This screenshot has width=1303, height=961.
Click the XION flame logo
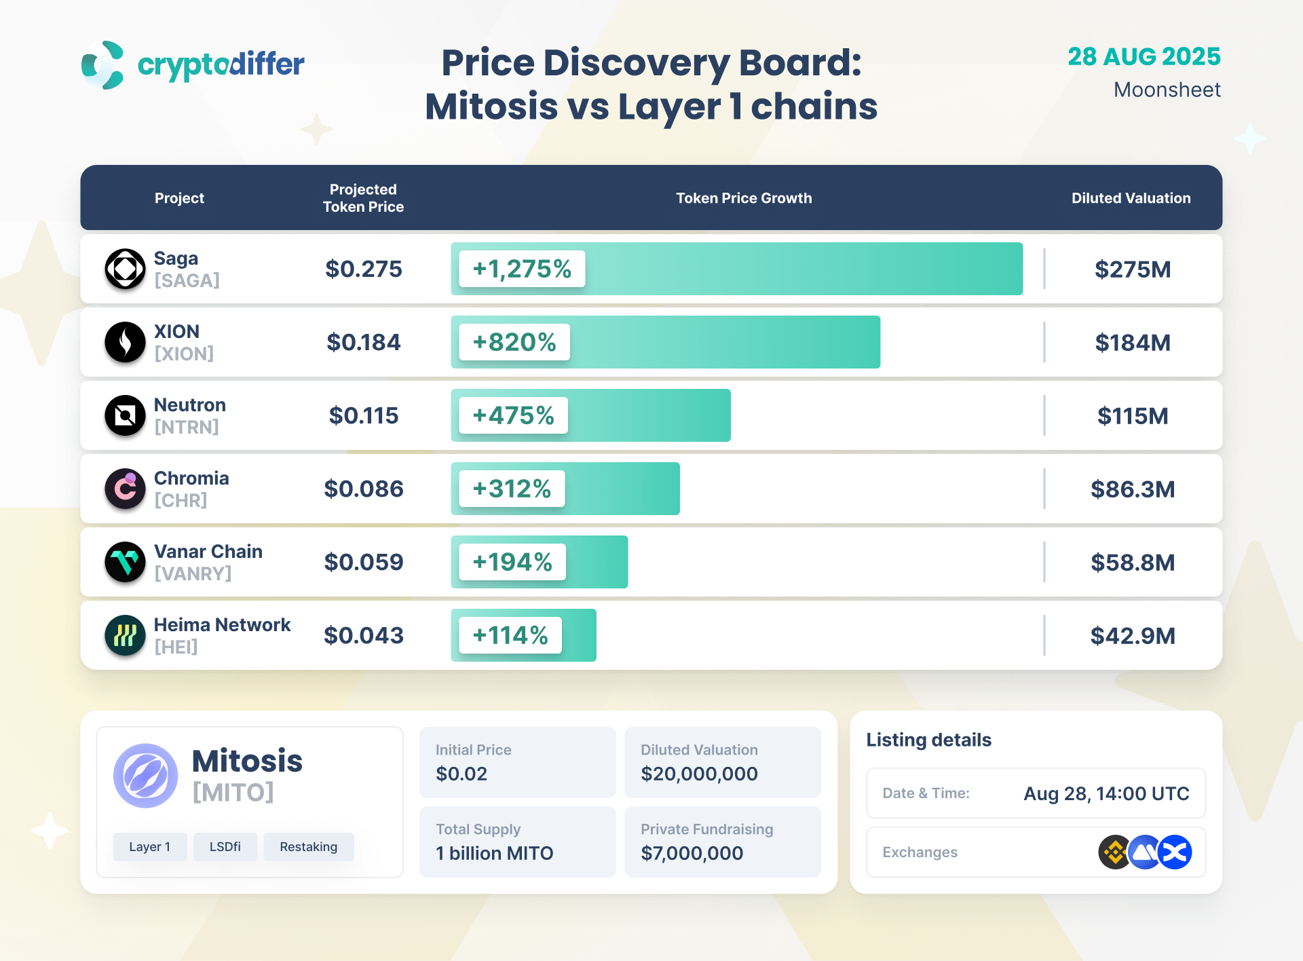click(125, 342)
